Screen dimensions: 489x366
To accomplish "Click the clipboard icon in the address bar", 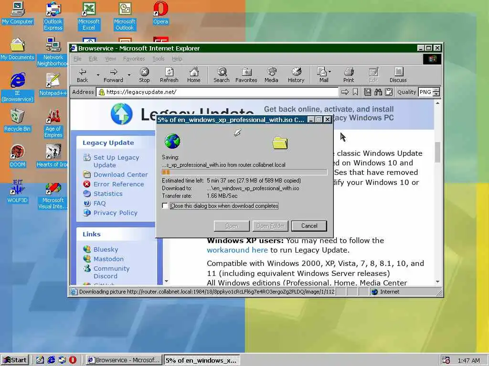I will tap(389, 92).
